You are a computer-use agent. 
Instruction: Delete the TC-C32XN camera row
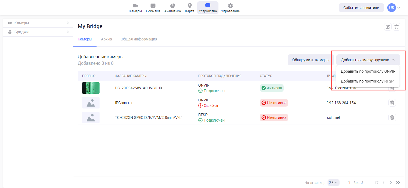click(392, 117)
